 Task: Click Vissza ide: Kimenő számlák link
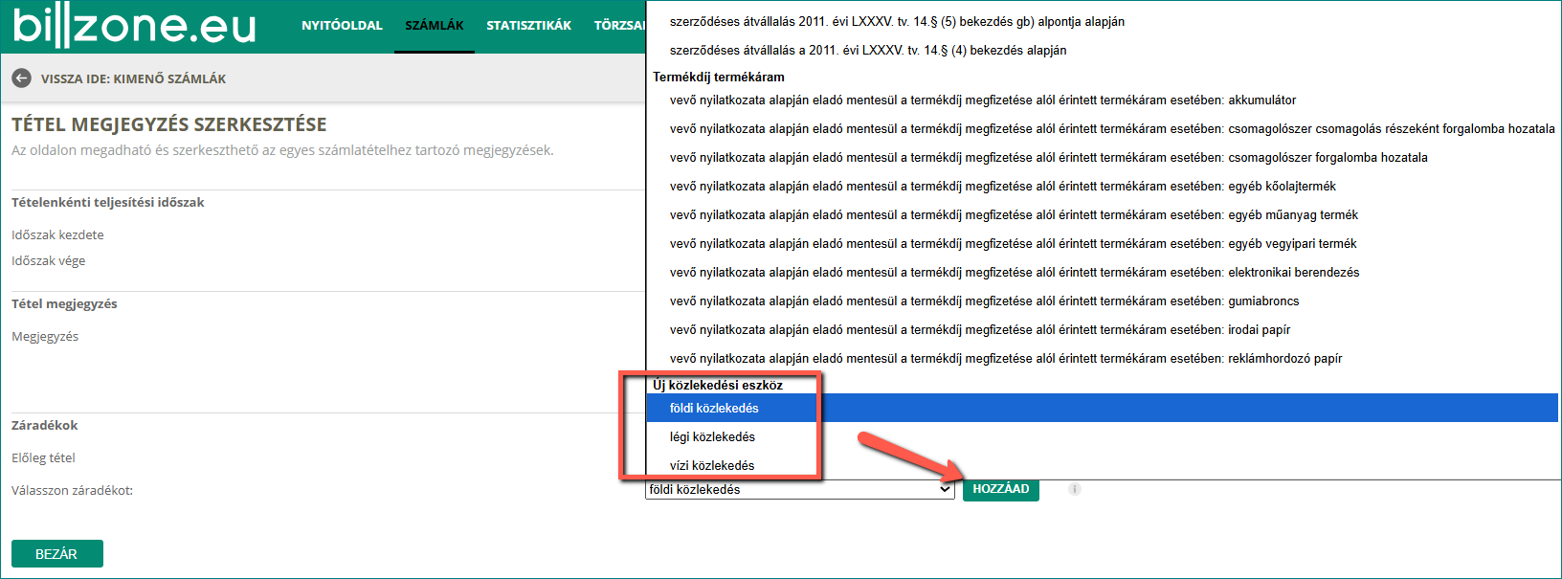click(x=133, y=78)
